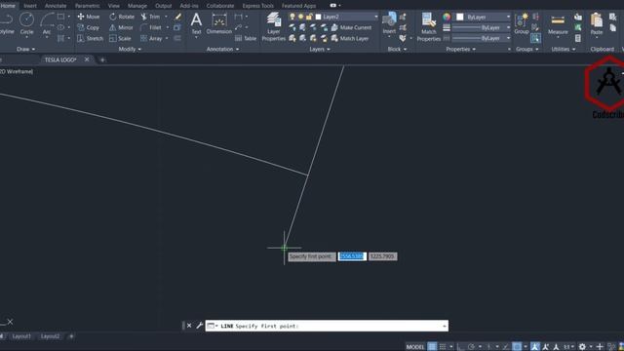624x351 pixels.
Task: Activate the Rotate tool
Action: (x=122, y=17)
